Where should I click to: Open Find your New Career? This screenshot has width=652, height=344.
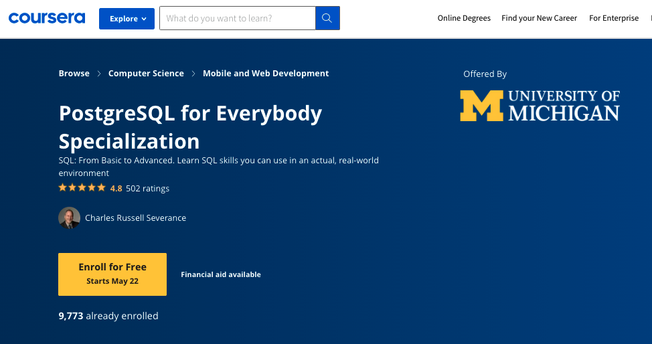539,18
